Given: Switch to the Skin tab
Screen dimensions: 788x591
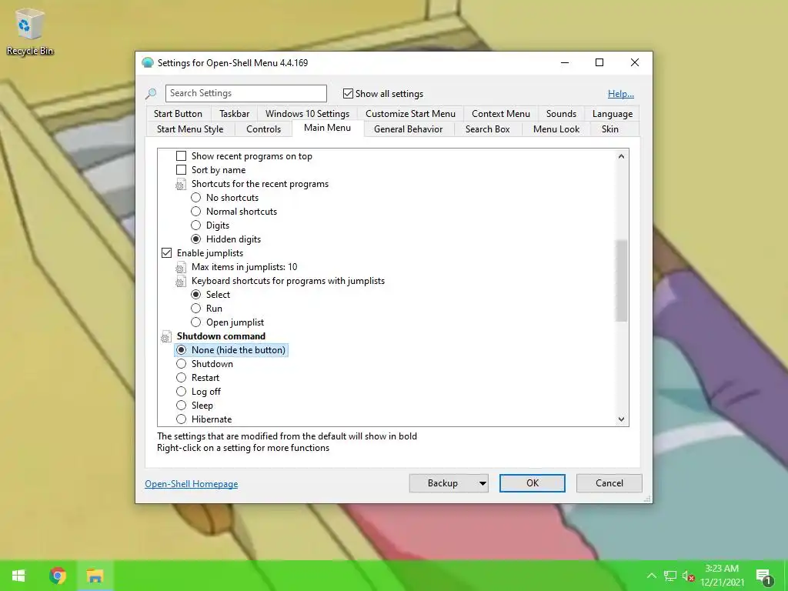Looking at the screenshot, I should click(609, 129).
